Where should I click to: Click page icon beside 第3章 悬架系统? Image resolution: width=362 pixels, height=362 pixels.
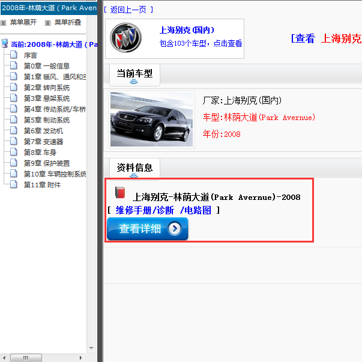(14, 98)
